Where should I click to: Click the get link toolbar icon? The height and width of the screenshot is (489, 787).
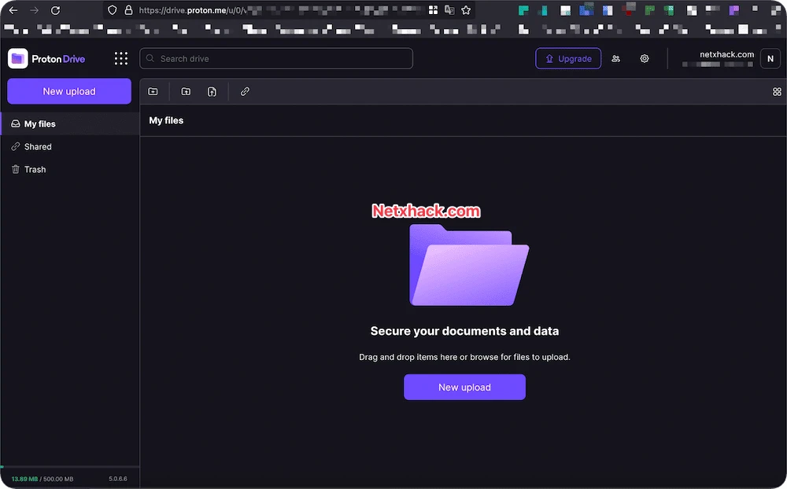coord(245,91)
